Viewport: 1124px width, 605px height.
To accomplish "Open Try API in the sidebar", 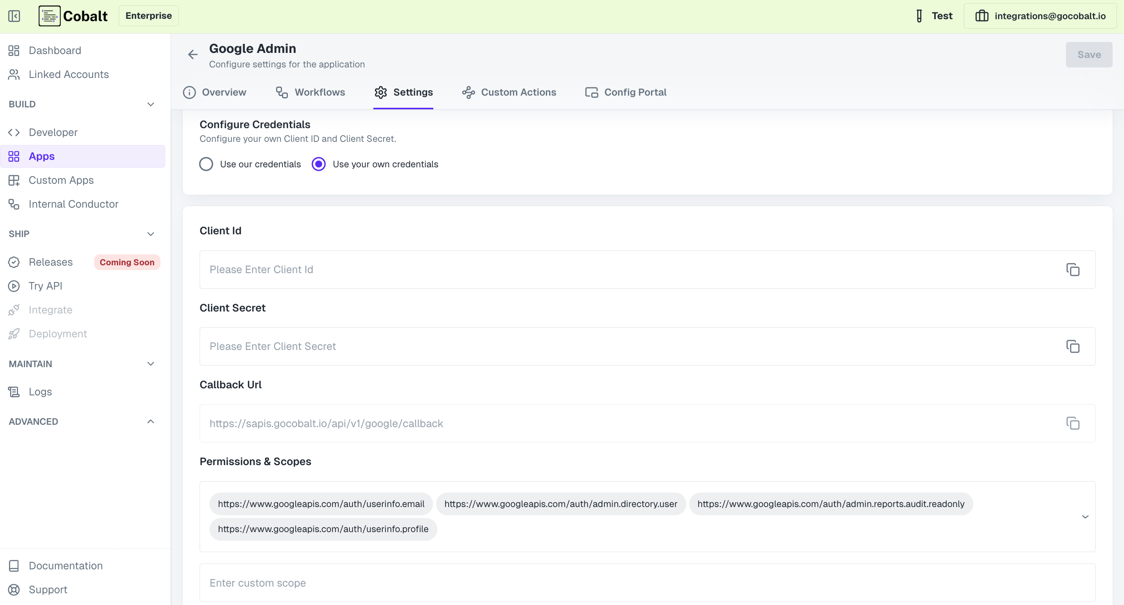I will click(x=45, y=286).
